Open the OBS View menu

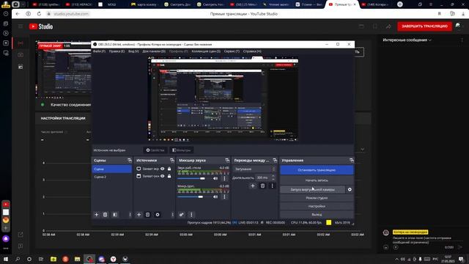pos(133,51)
